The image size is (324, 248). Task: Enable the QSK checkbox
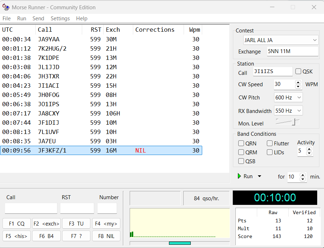(298, 71)
